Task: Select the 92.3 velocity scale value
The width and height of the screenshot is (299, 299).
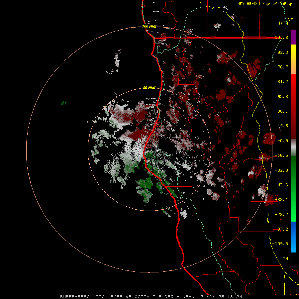Action: pyautogui.click(x=283, y=52)
